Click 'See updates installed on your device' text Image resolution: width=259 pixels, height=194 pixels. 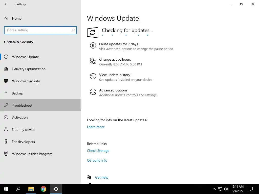tap(125, 80)
